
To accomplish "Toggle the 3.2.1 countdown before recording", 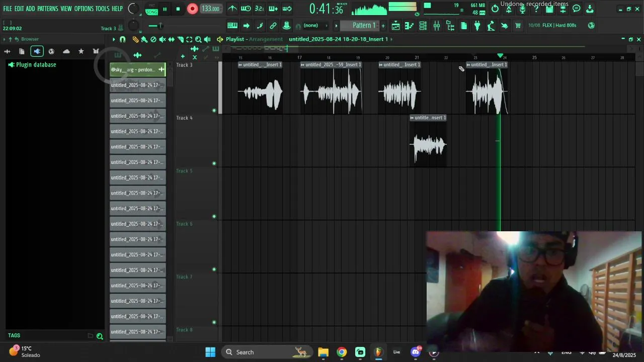I will (x=259, y=9).
